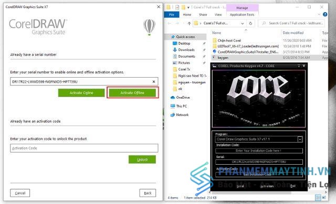The width and height of the screenshot is (336, 204).
Task: Select the Manage contextual tab in File Explorer
Action: point(242,8)
